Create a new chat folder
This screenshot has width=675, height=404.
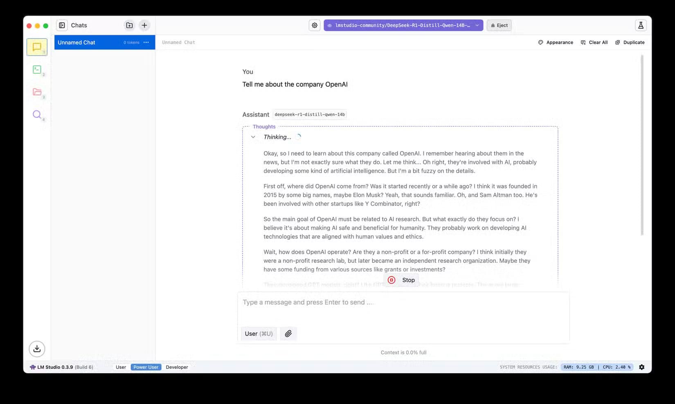pyautogui.click(x=129, y=25)
